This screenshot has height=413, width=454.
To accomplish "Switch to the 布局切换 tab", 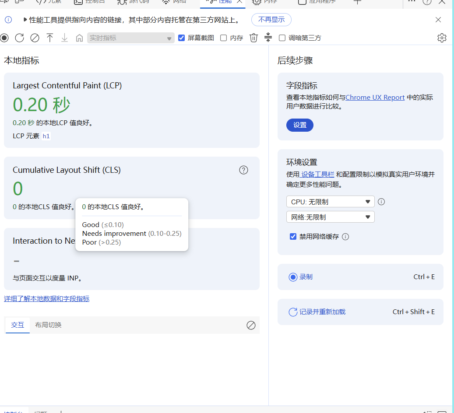I will [48, 325].
